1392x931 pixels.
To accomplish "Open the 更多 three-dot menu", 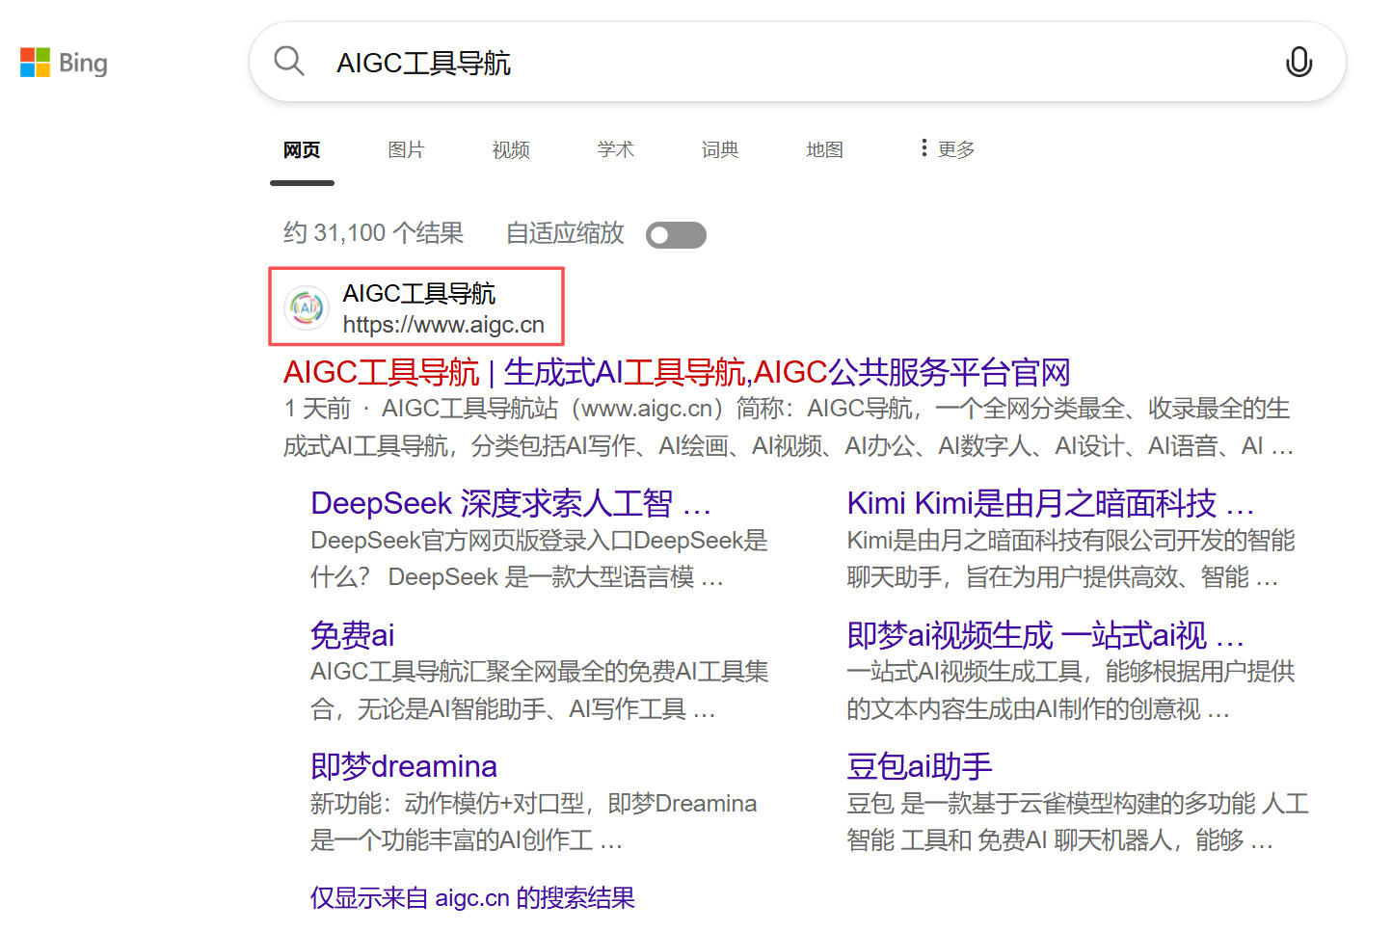I will click(x=947, y=149).
